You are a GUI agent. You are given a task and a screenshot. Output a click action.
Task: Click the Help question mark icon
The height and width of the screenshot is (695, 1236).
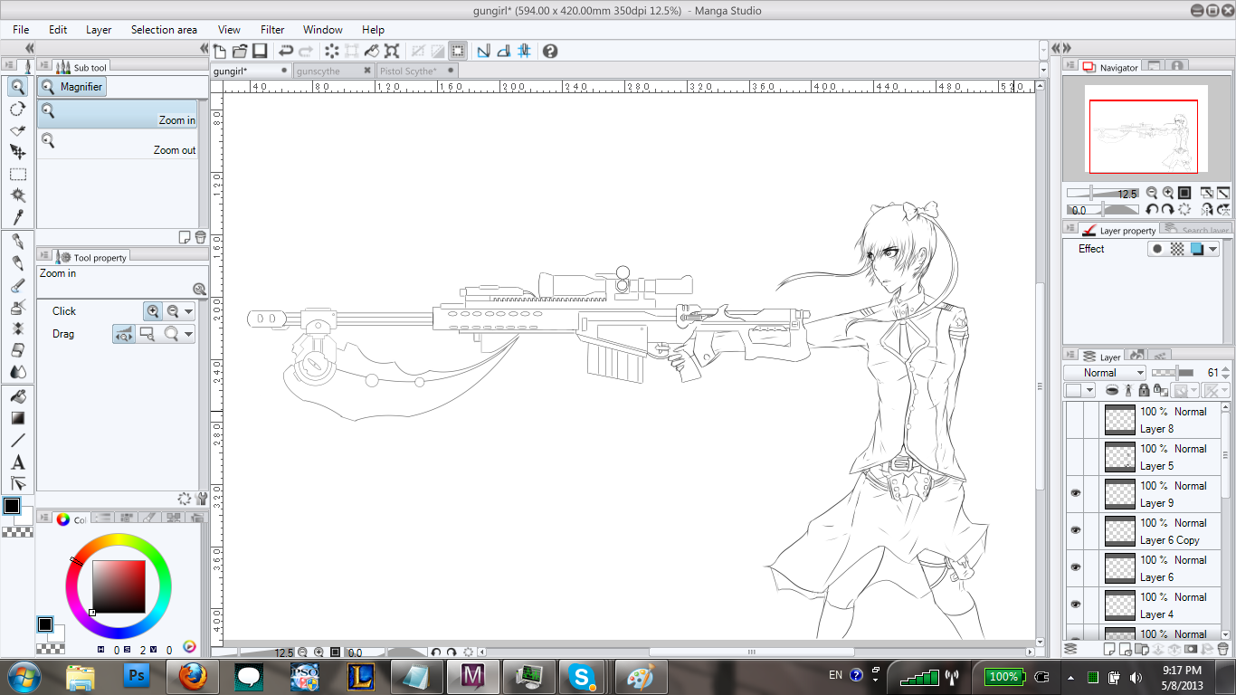(550, 52)
